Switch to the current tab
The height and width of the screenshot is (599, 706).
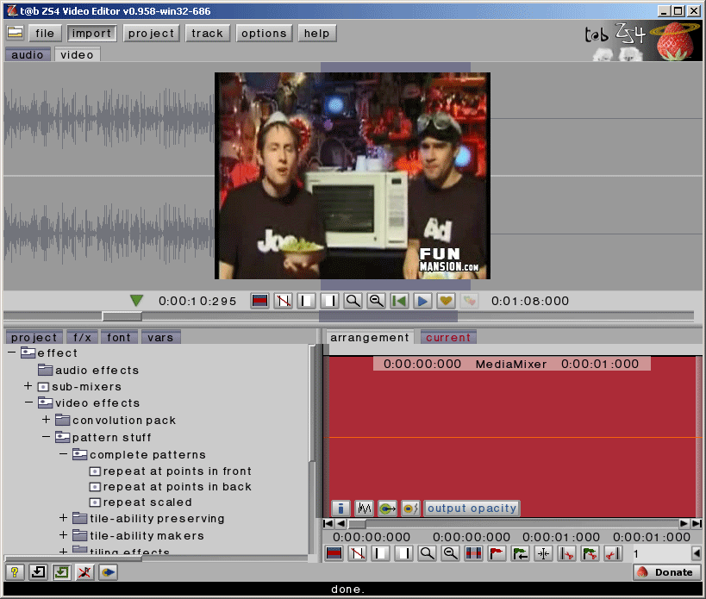(x=448, y=337)
